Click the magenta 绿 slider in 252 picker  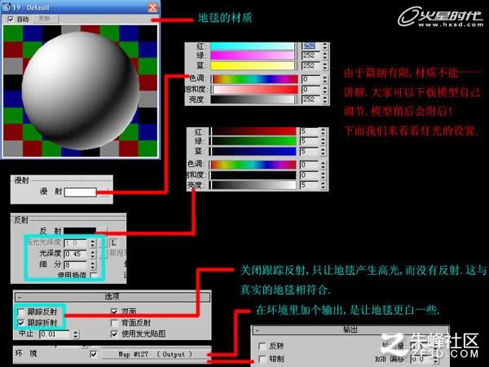(x=253, y=55)
